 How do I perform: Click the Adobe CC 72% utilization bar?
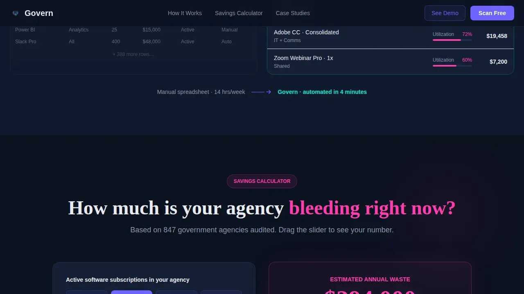point(452,40)
